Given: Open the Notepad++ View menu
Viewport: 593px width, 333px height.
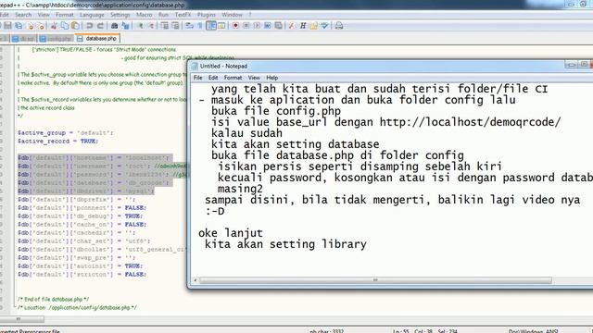Looking at the screenshot, I should click(x=44, y=15).
